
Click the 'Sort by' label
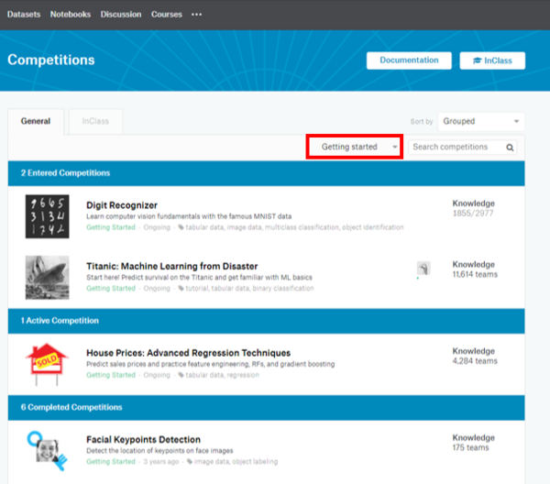tap(422, 121)
